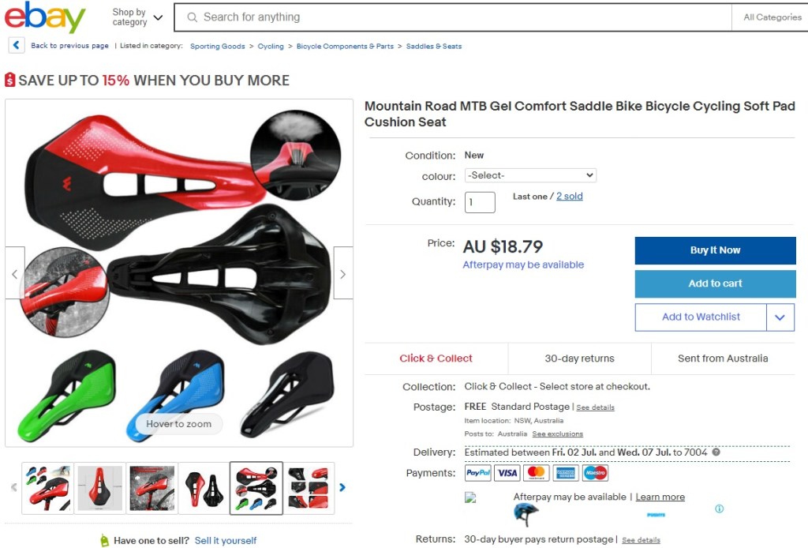Show next product image arrow

pos(343,273)
